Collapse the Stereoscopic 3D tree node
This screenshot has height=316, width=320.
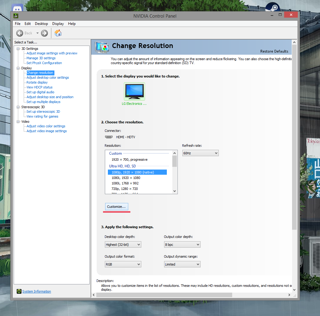coord(18,107)
